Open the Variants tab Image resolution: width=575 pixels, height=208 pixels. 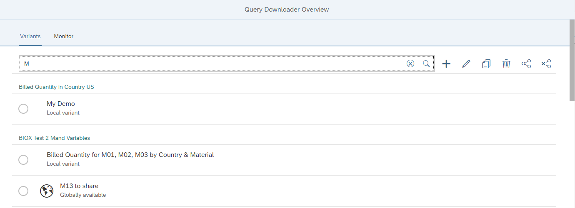point(30,36)
